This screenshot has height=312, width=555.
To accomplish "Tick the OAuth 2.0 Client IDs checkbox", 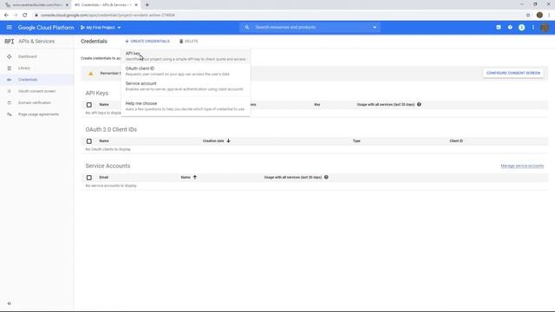I will [x=89, y=141].
